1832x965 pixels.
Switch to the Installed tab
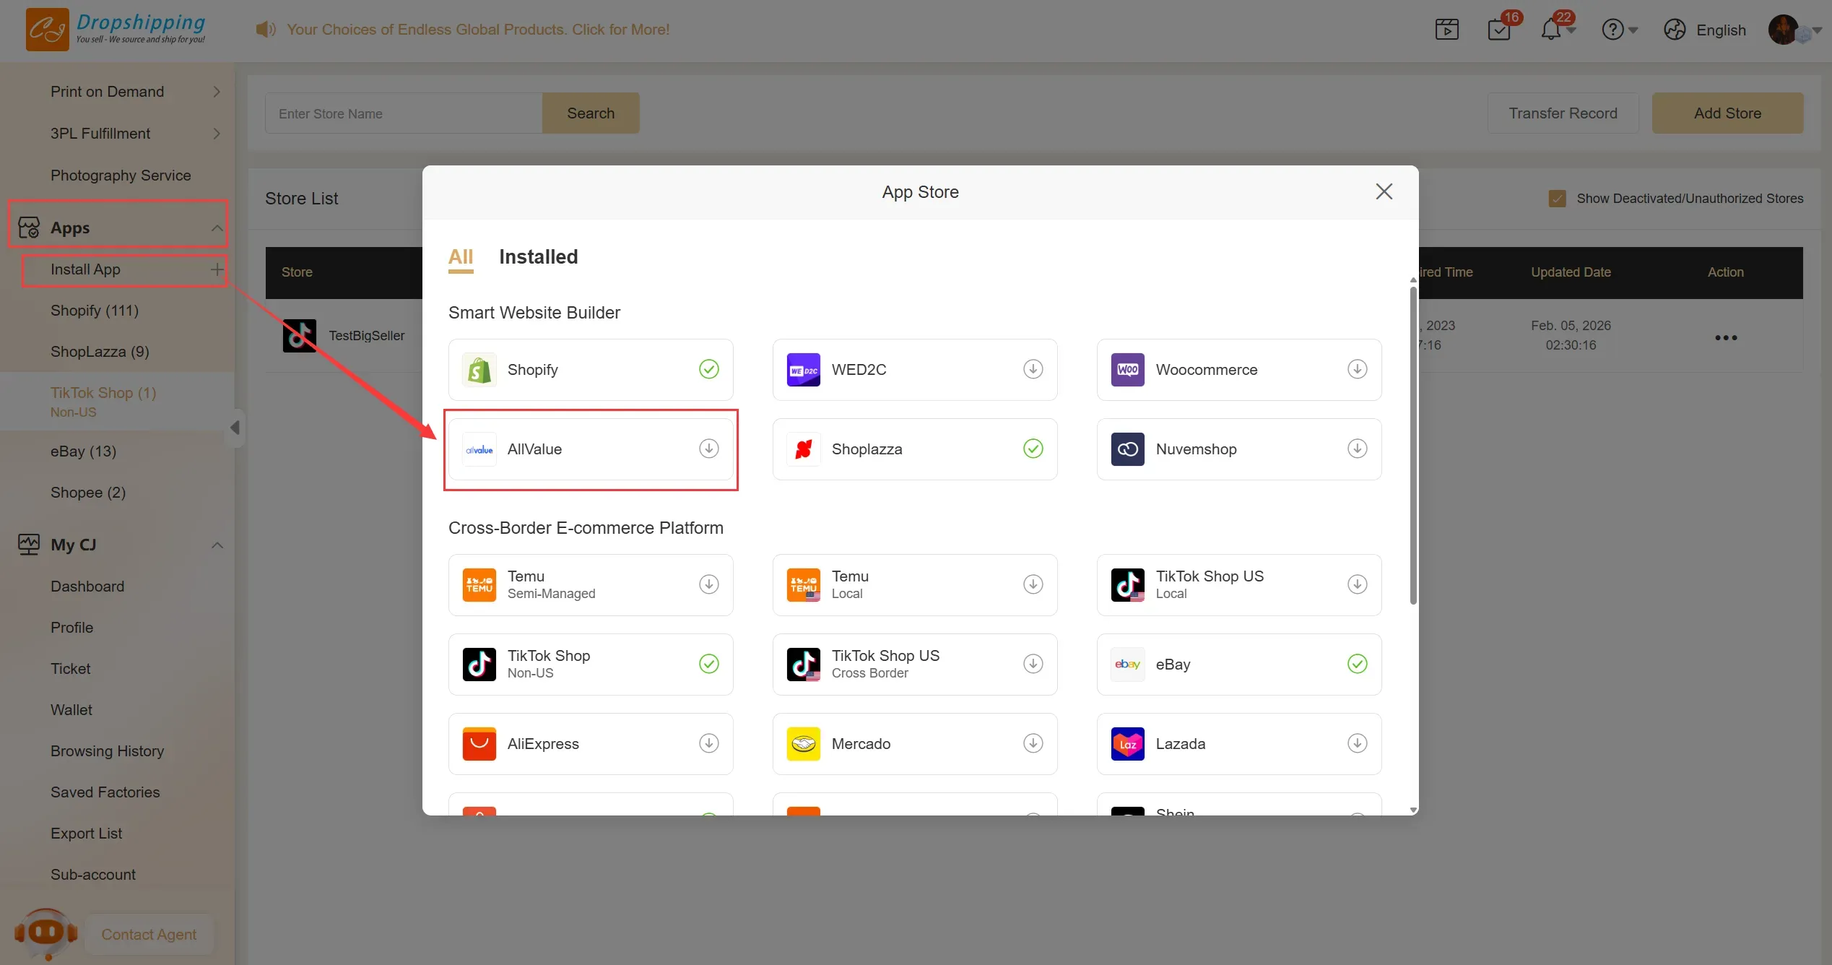(538, 257)
